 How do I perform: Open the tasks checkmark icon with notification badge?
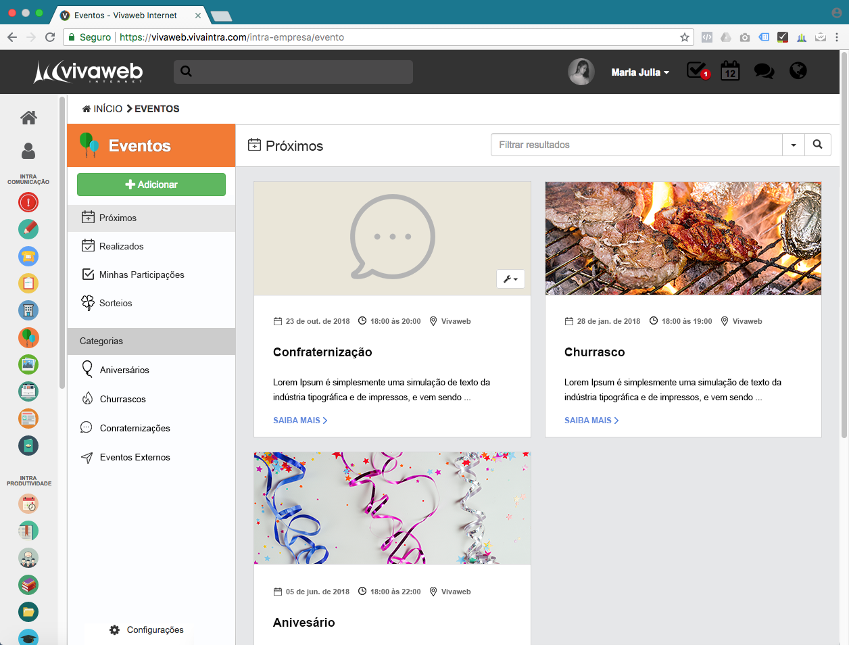click(x=697, y=70)
